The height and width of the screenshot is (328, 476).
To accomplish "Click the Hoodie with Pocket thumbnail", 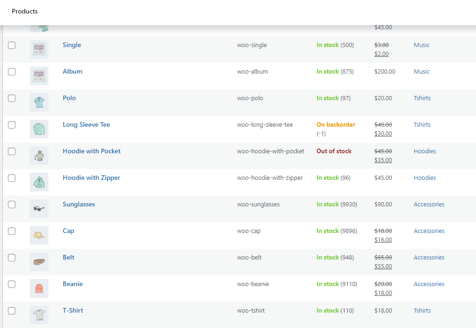I will tap(39, 156).
